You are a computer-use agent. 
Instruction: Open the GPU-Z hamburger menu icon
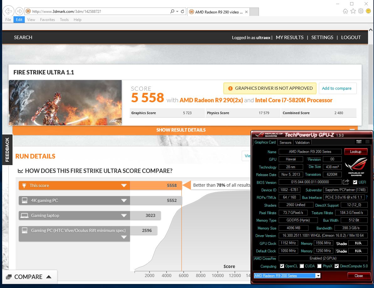click(x=367, y=142)
